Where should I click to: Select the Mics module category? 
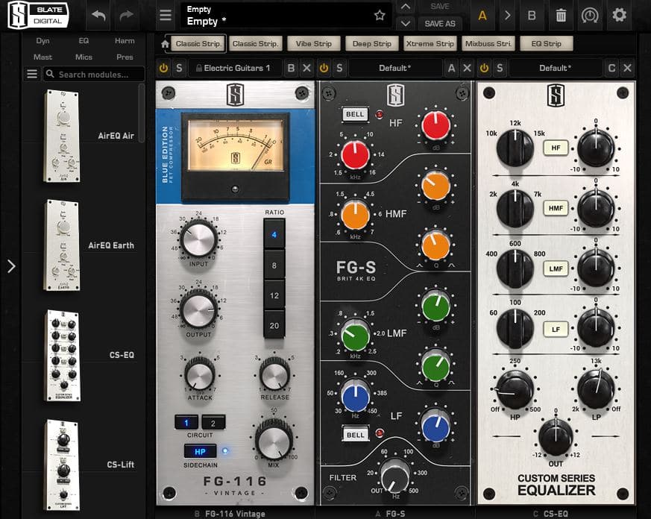(x=84, y=57)
